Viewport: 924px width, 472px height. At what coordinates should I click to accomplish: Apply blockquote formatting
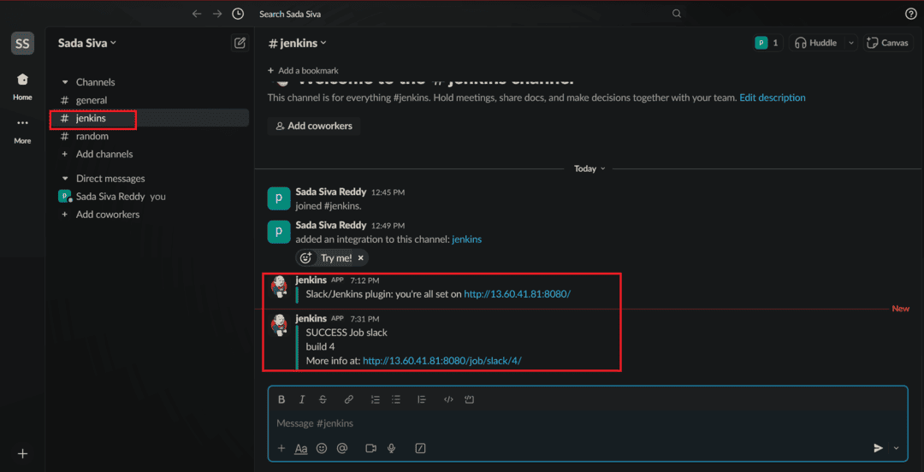point(421,399)
